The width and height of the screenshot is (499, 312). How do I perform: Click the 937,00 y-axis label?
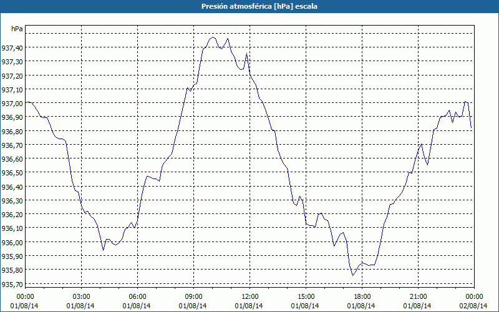(x=12, y=104)
